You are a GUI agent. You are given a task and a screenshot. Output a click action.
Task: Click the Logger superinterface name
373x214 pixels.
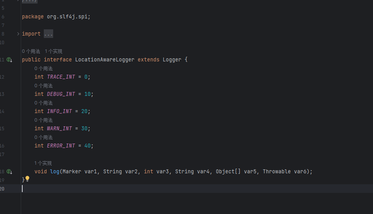tap(172, 59)
